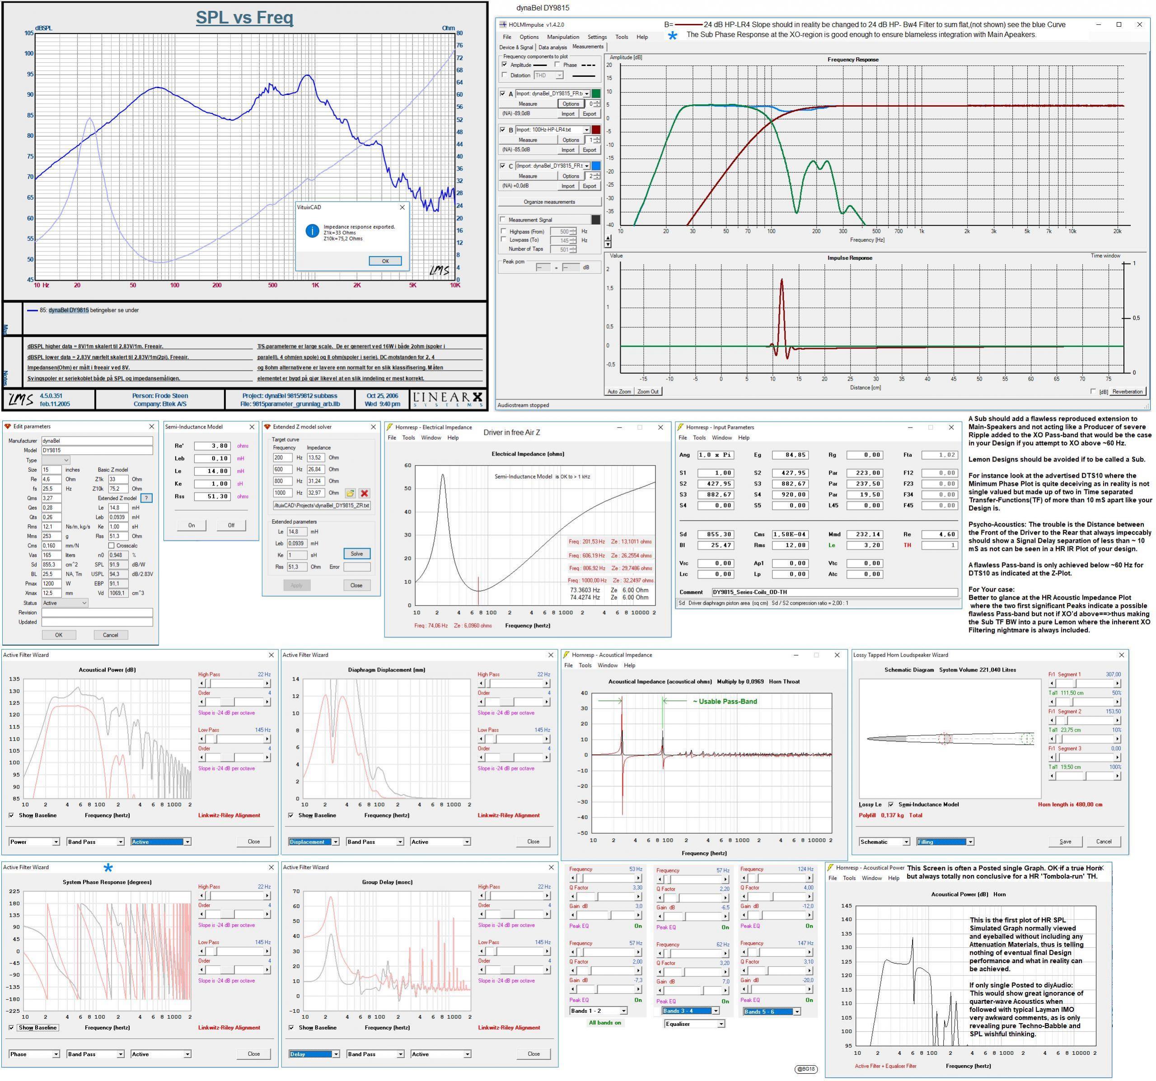Switch to Device & Signal tab
The width and height of the screenshot is (1156, 1081).
point(516,47)
